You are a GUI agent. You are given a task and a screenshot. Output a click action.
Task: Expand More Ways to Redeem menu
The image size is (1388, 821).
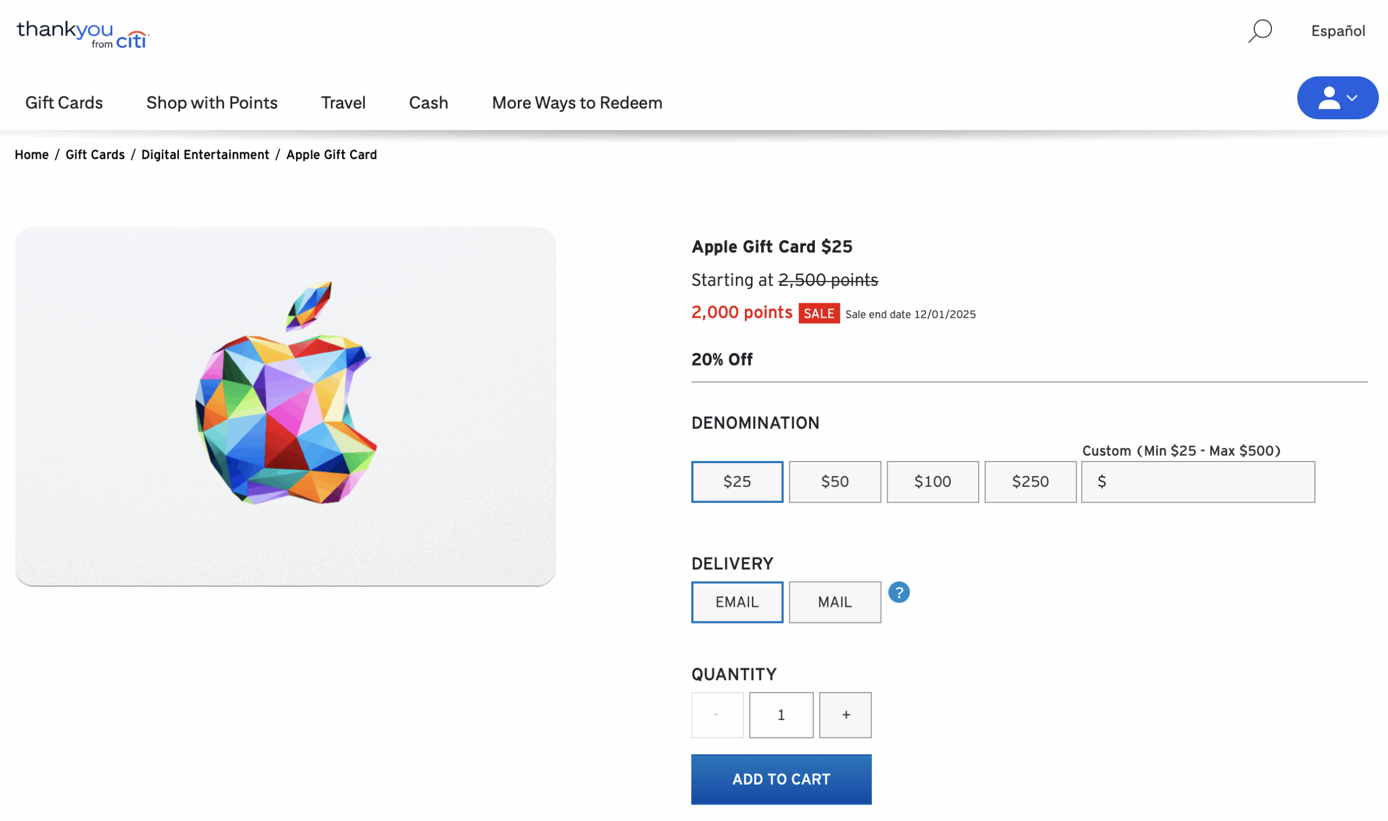[577, 103]
